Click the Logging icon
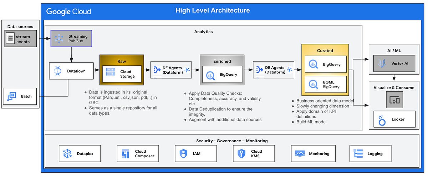 tap(357, 154)
